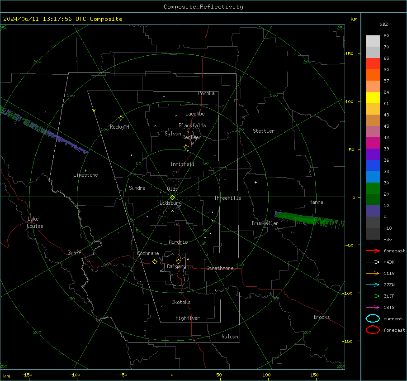
Task: Click the Brooks label
Action: pyautogui.click(x=322, y=317)
